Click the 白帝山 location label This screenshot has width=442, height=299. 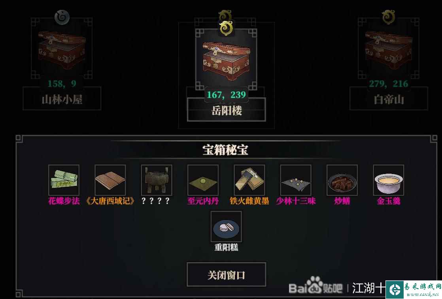[389, 99]
